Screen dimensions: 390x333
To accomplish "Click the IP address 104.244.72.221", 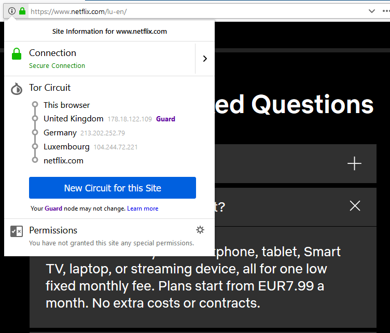I will coord(116,147).
